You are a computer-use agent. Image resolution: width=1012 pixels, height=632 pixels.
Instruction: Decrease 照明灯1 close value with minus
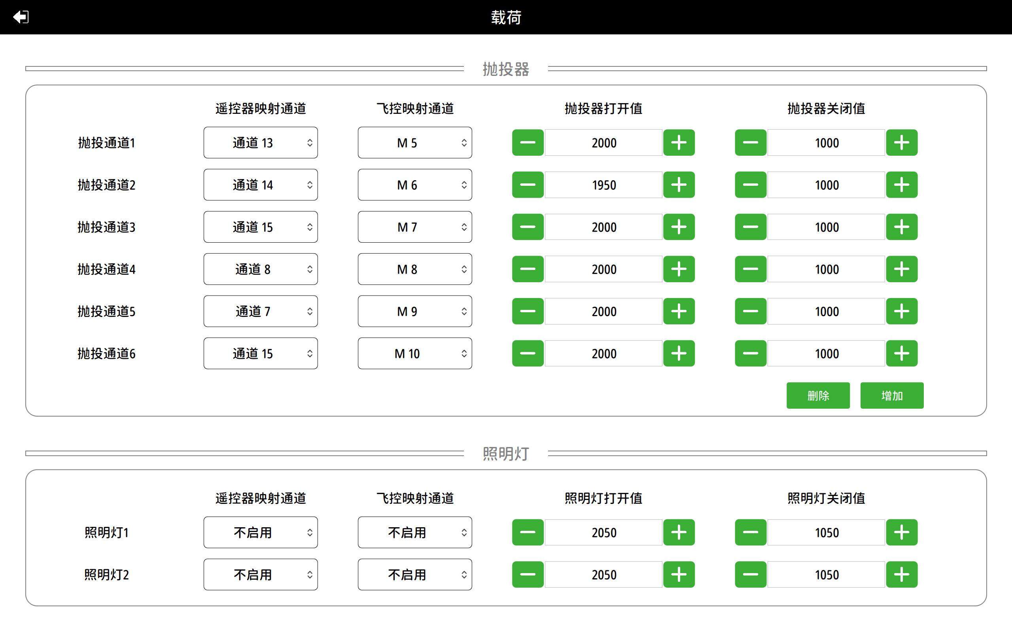point(751,532)
